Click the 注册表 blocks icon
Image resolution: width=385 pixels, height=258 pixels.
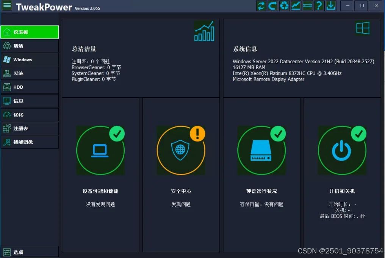point(7,128)
